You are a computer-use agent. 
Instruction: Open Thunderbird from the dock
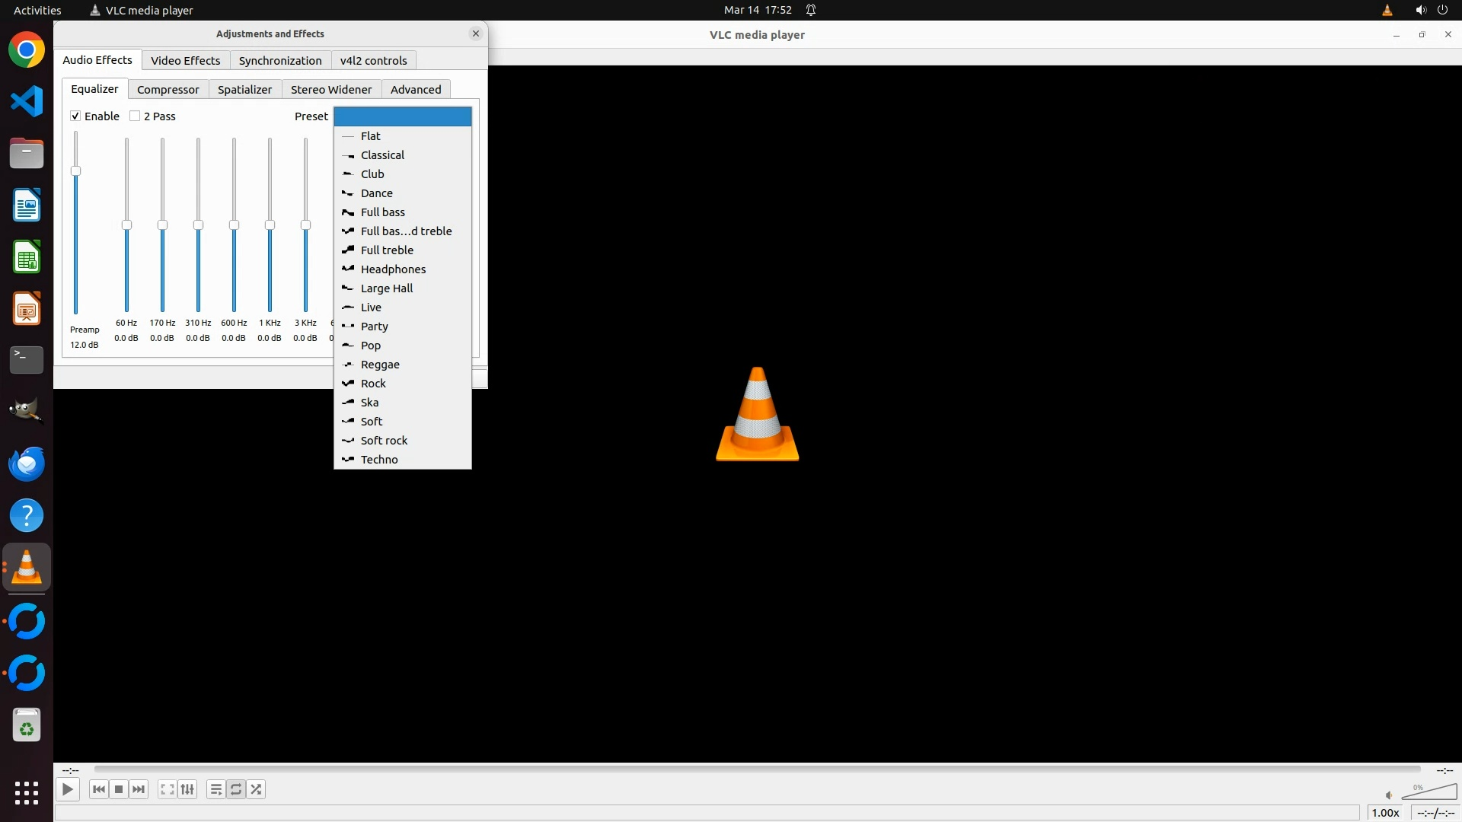(x=27, y=464)
